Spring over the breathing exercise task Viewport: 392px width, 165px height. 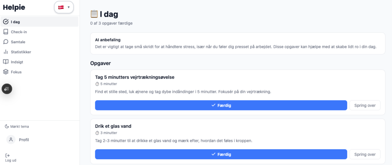click(365, 105)
